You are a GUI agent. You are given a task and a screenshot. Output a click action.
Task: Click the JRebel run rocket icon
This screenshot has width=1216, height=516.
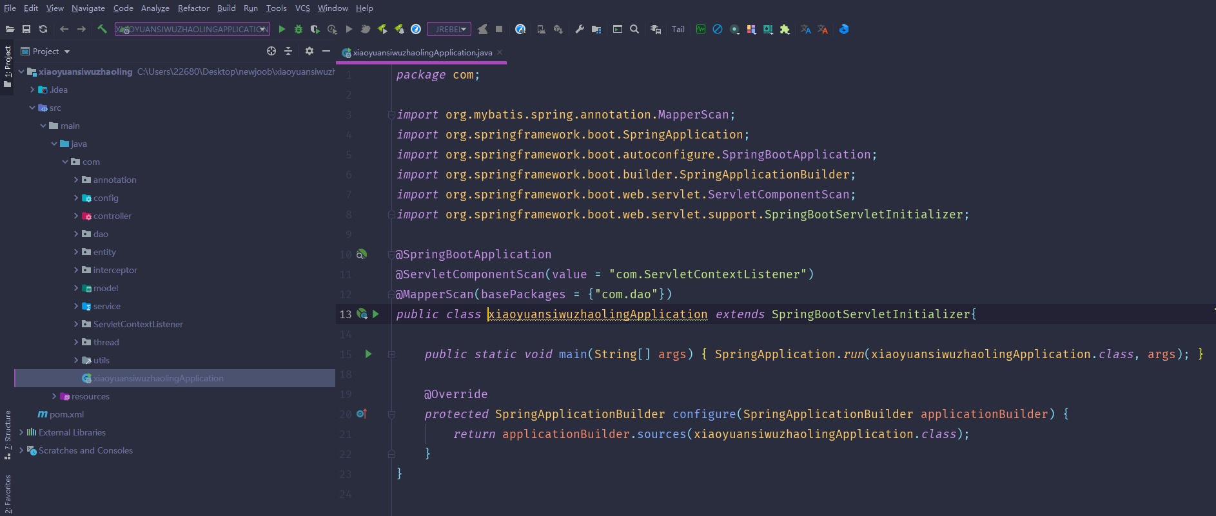[382, 29]
